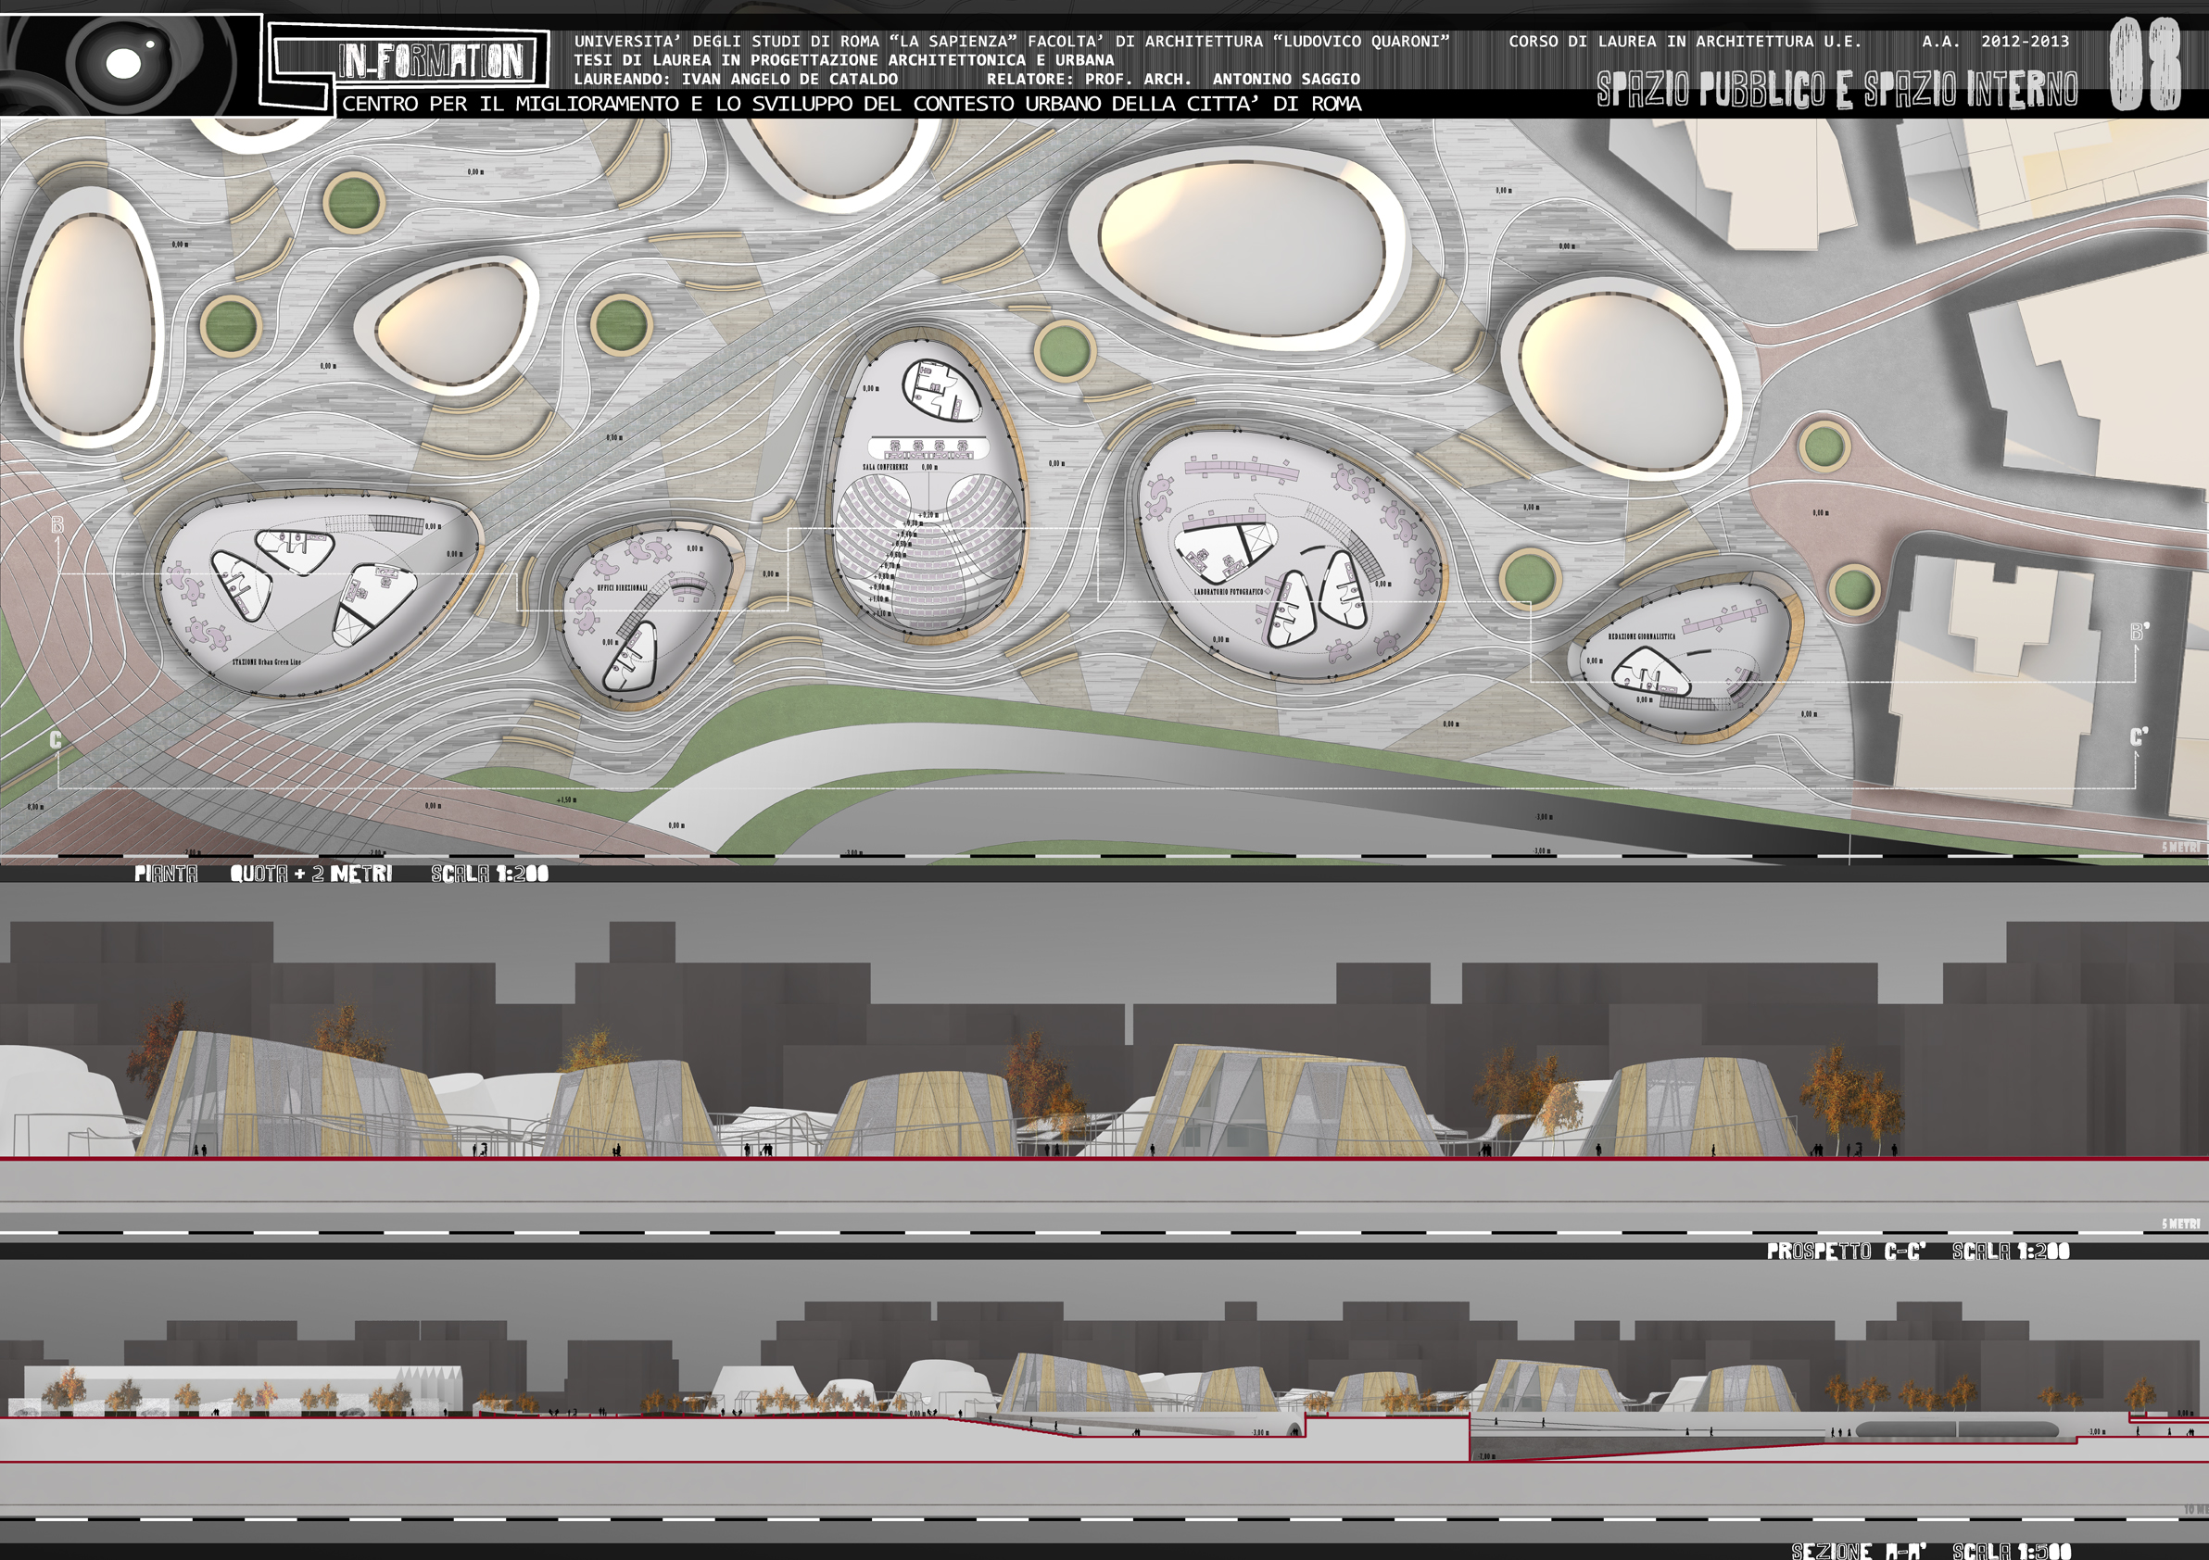Click the SPAZIO PUBBLICO E SPAZIO INTERNO title
2209x1560 pixels.
click(1837, 90)
